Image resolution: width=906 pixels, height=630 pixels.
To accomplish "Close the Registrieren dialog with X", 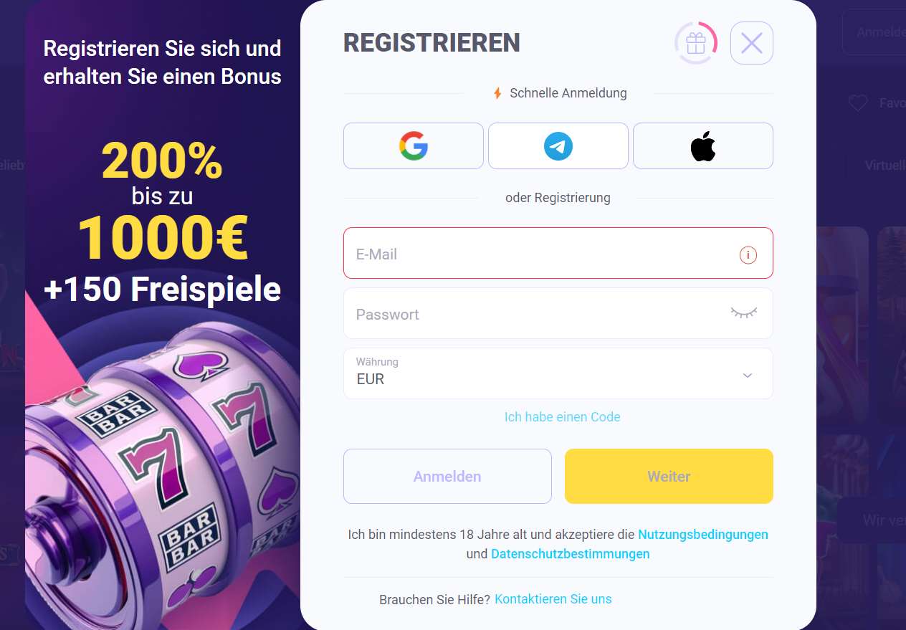I will point(752,43).
